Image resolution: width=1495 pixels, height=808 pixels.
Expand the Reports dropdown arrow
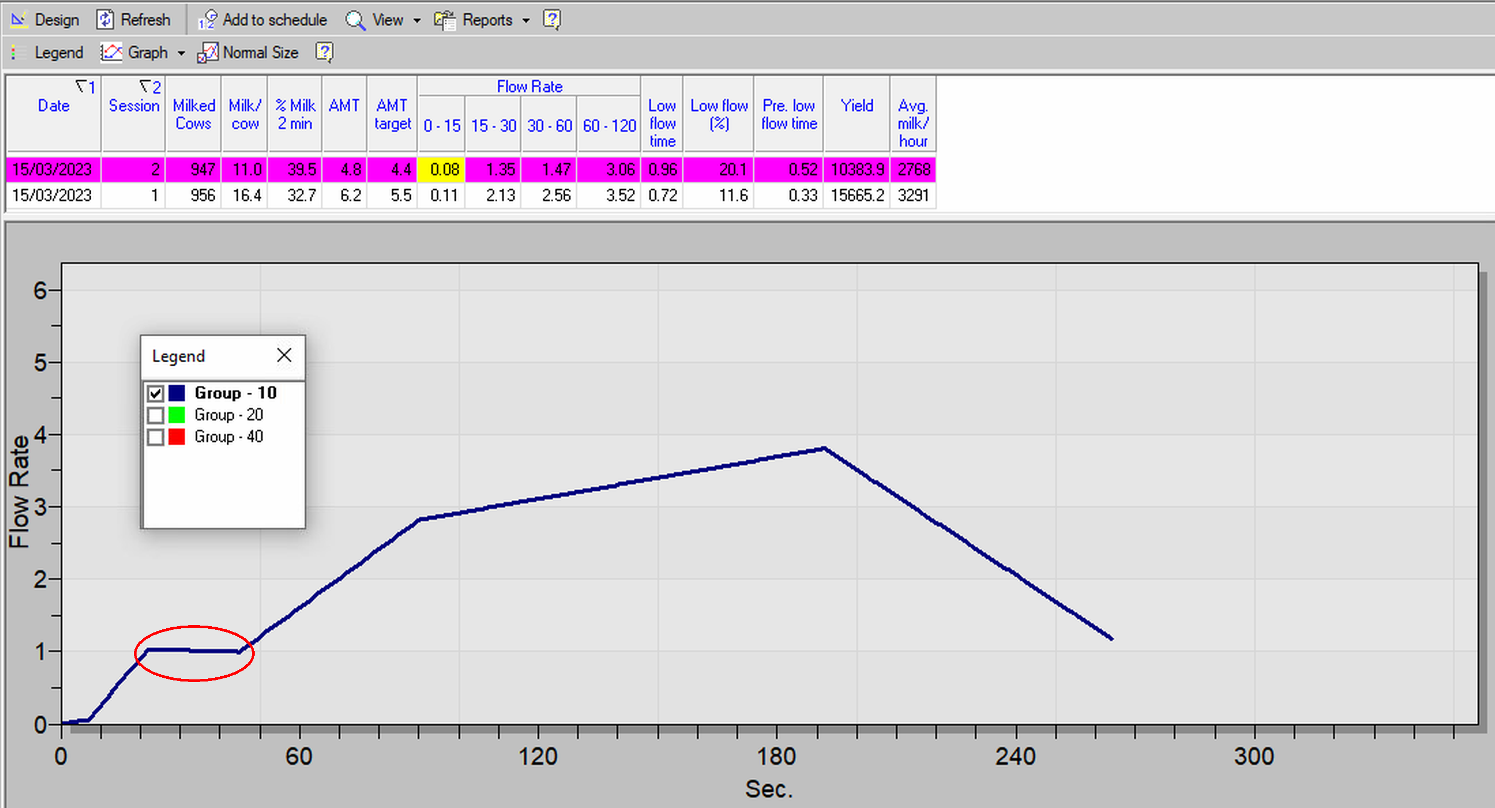pos(526,21)
